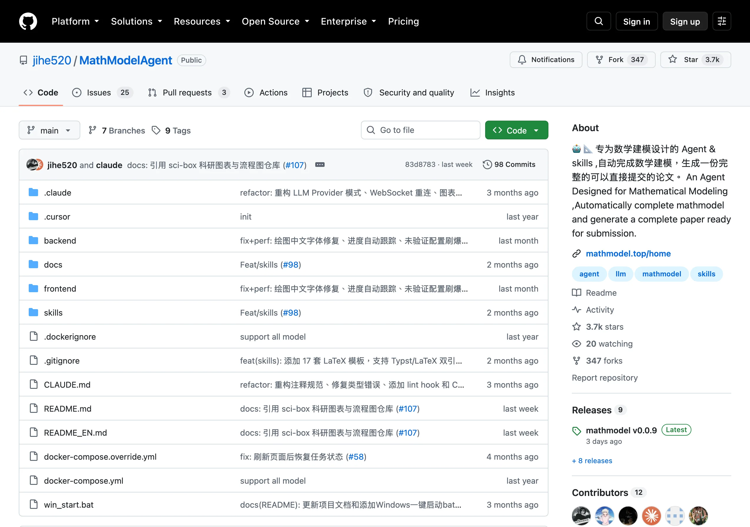Expand the Open Source menu
The width and height of the screenshot is (750, 527).
pyautogui.click(x=275, y=21)
